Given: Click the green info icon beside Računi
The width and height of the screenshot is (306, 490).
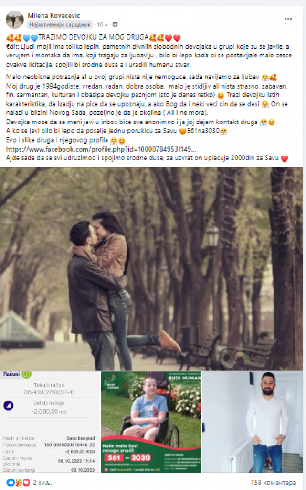Looking at the screenshot, I should [x=27, y=374].
